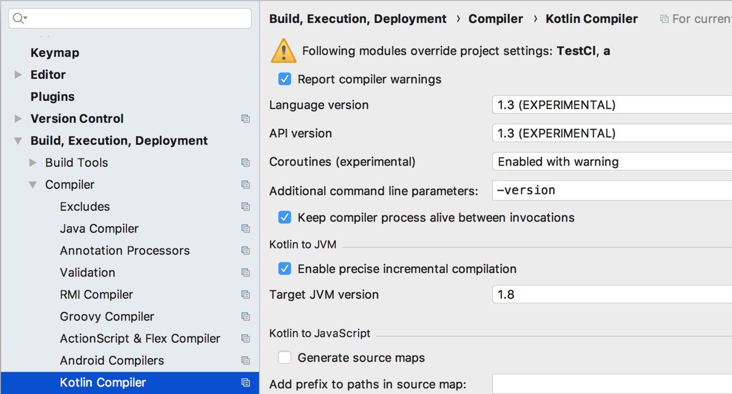Open Excludes settings page
This screenshot has height=394, width=732.
coord(85,207)
